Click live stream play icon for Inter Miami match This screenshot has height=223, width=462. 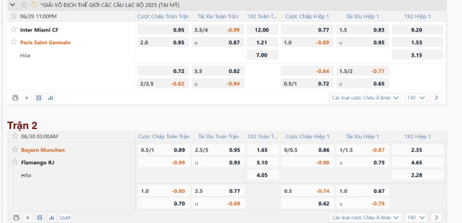[x=27, y=98]
